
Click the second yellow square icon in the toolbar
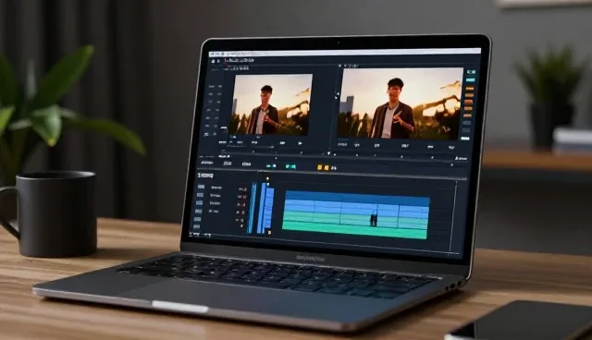tap(327, 168)
